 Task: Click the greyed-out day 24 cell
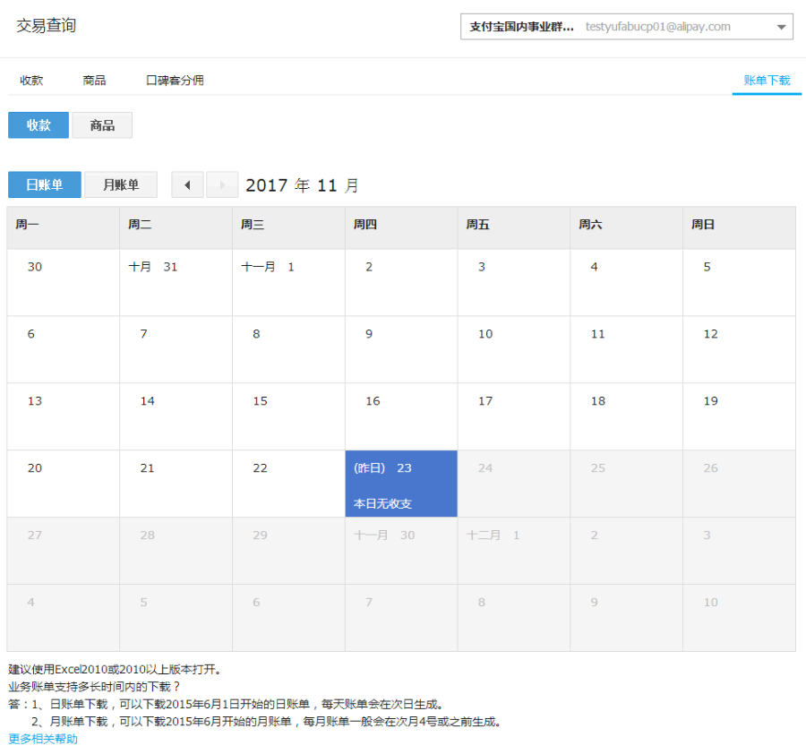(x=513, y=484)
